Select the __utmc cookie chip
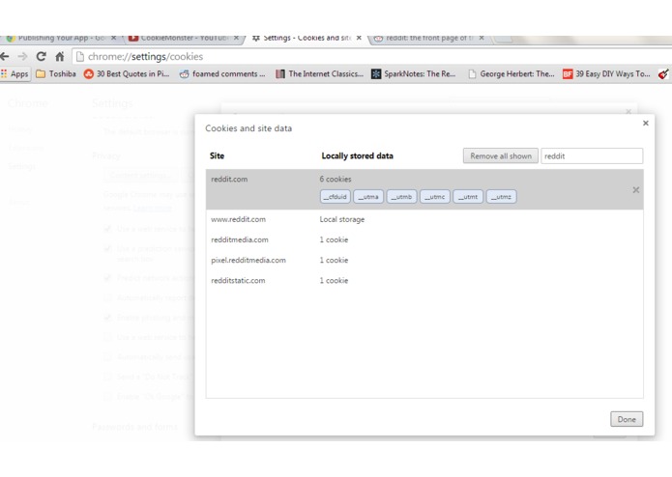This screenshot has height=477, width=672. [x=435, y=197]
